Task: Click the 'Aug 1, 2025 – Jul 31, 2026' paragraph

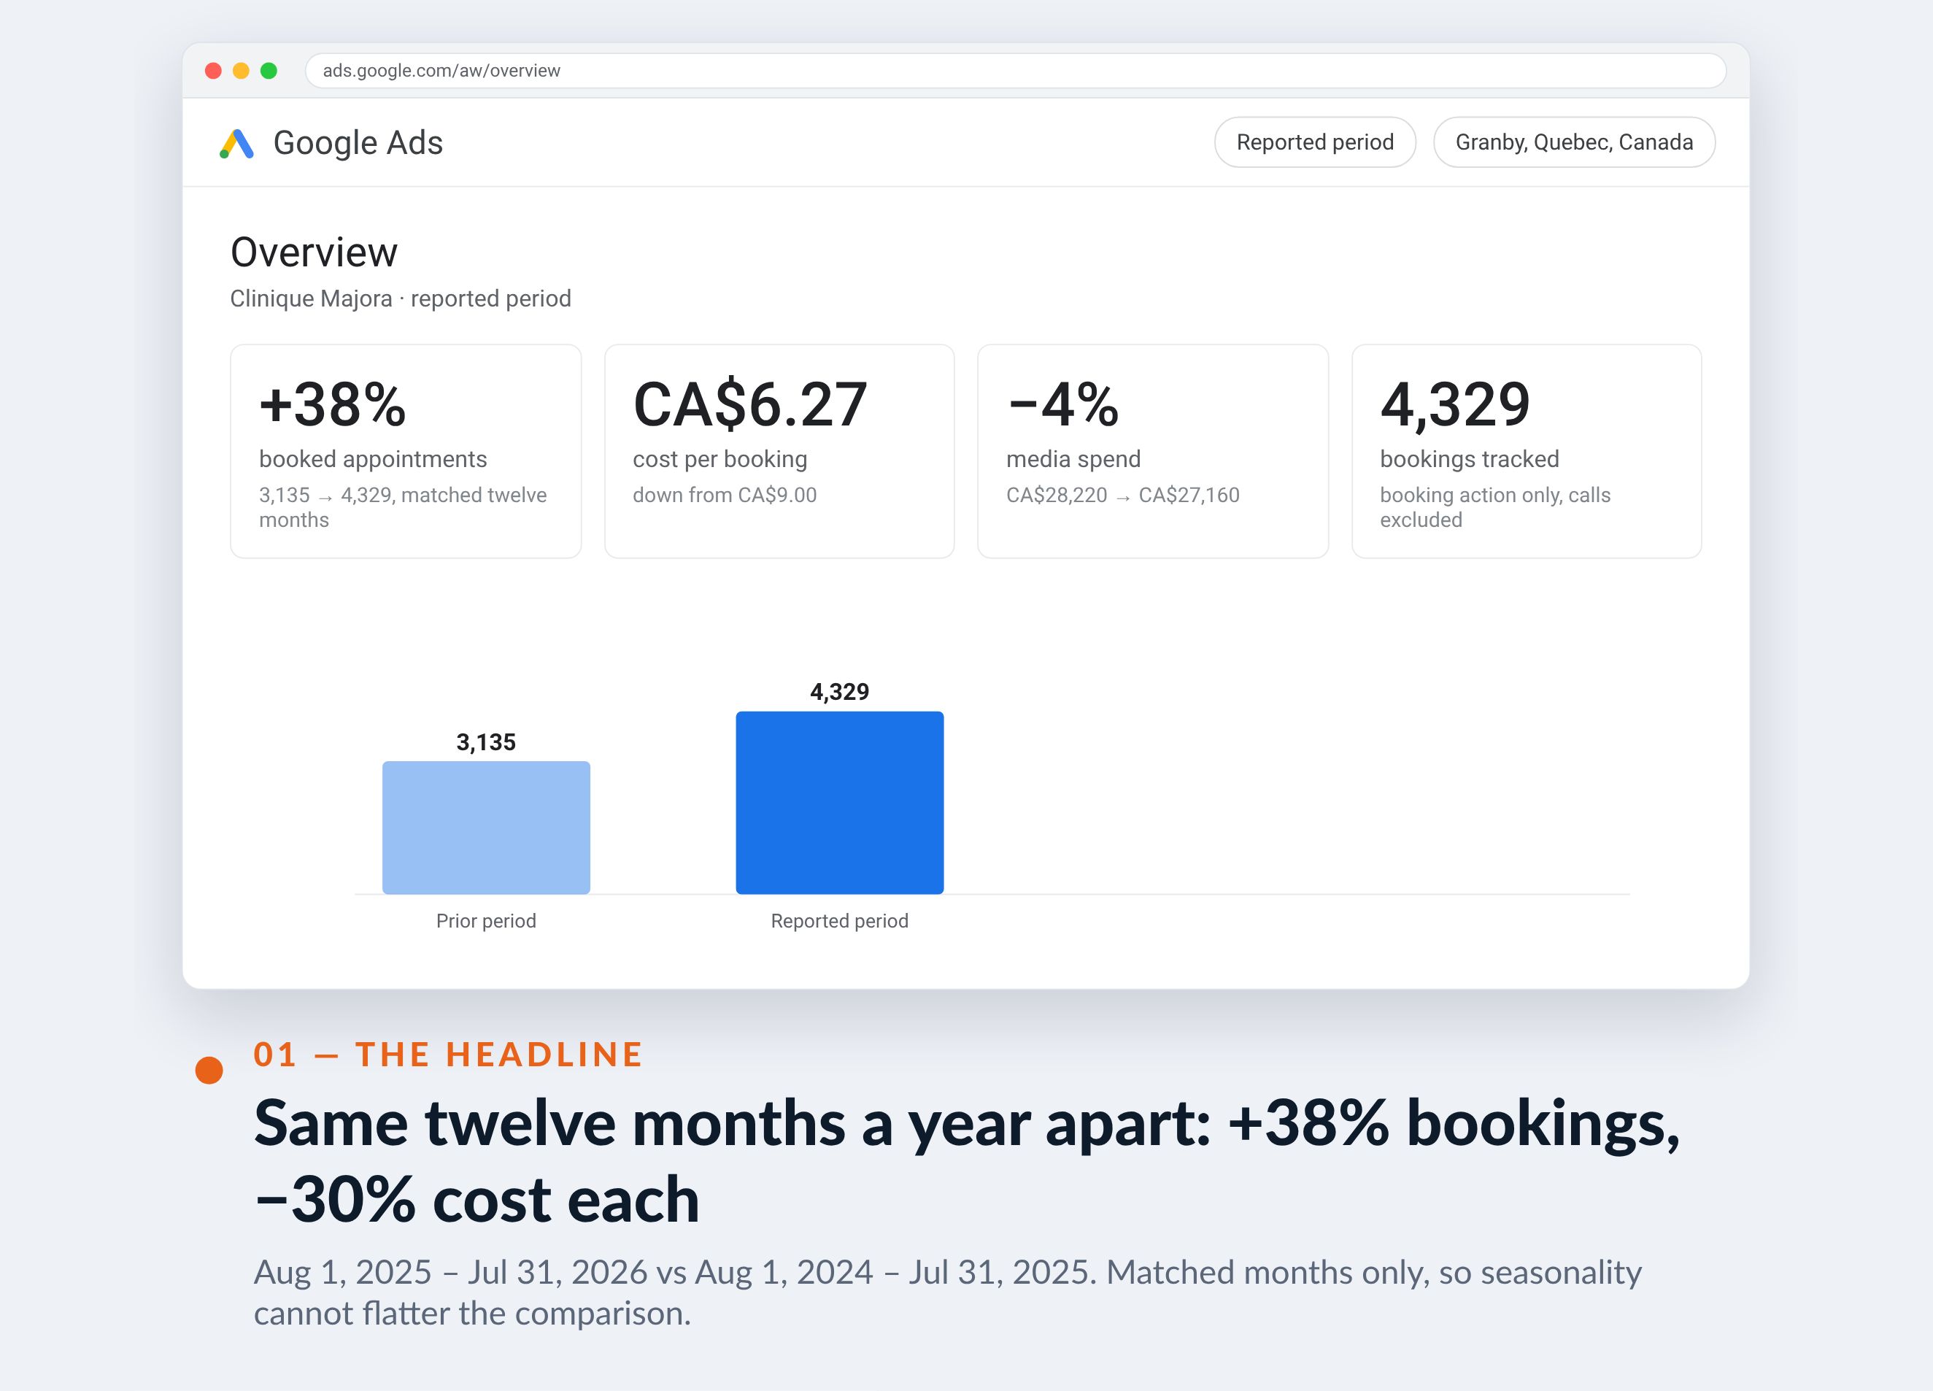Action: (x=947, y=1292)
